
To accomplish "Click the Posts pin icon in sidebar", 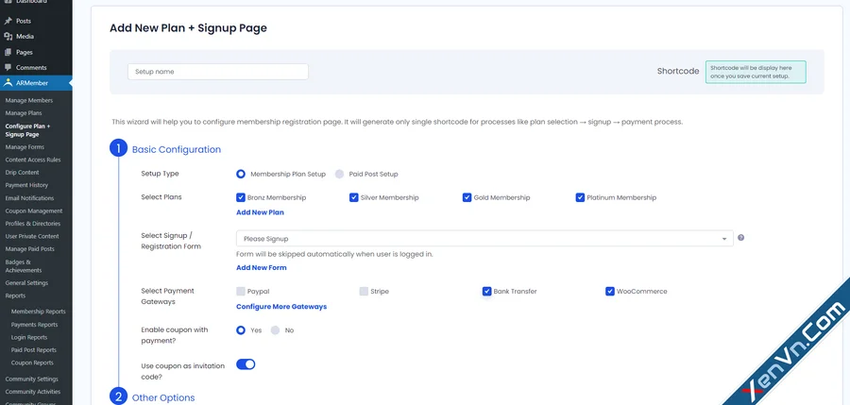I will (8, 21).
